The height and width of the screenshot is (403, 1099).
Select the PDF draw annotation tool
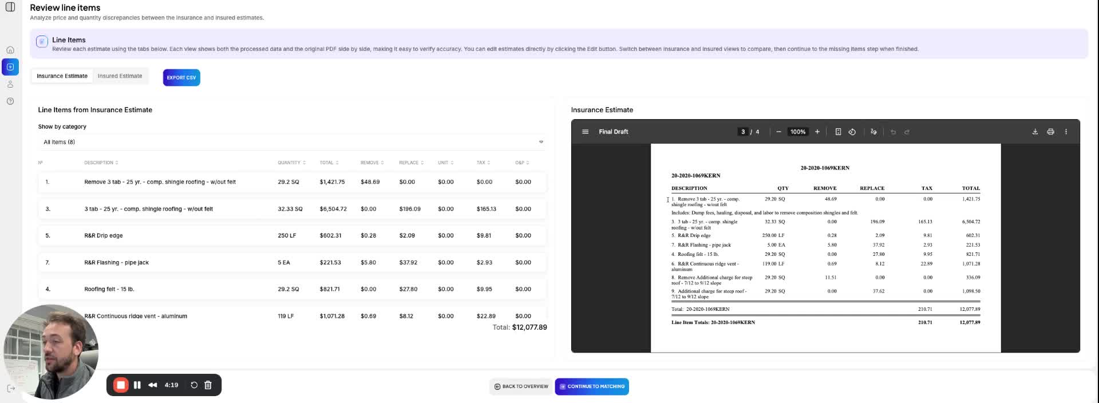pos(873,132)
